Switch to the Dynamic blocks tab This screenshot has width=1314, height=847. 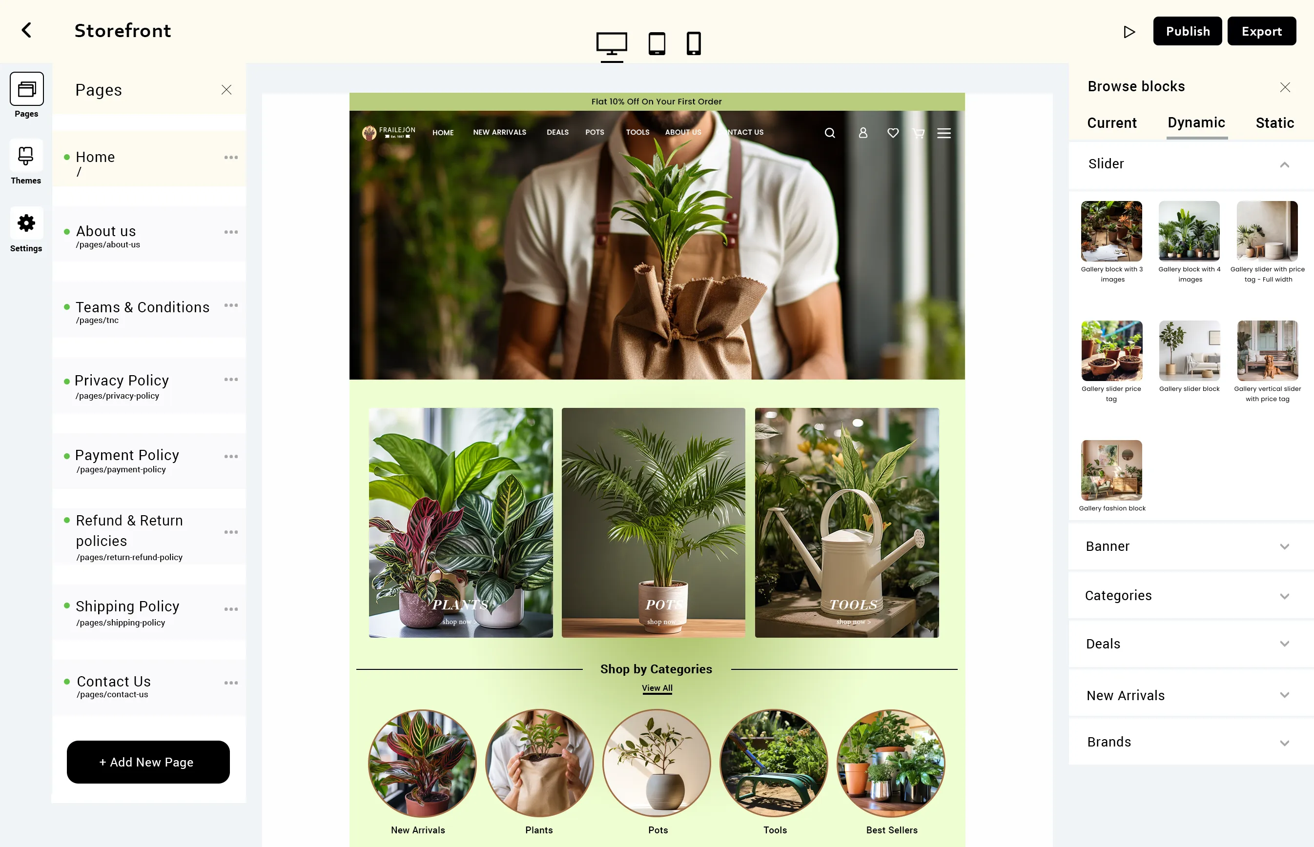click(1195, 122)
